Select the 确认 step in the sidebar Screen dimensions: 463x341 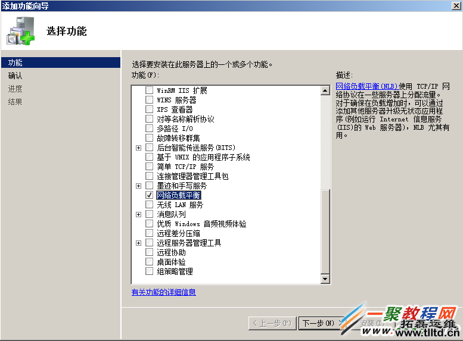pyautogui.click(x=15, y=76)
